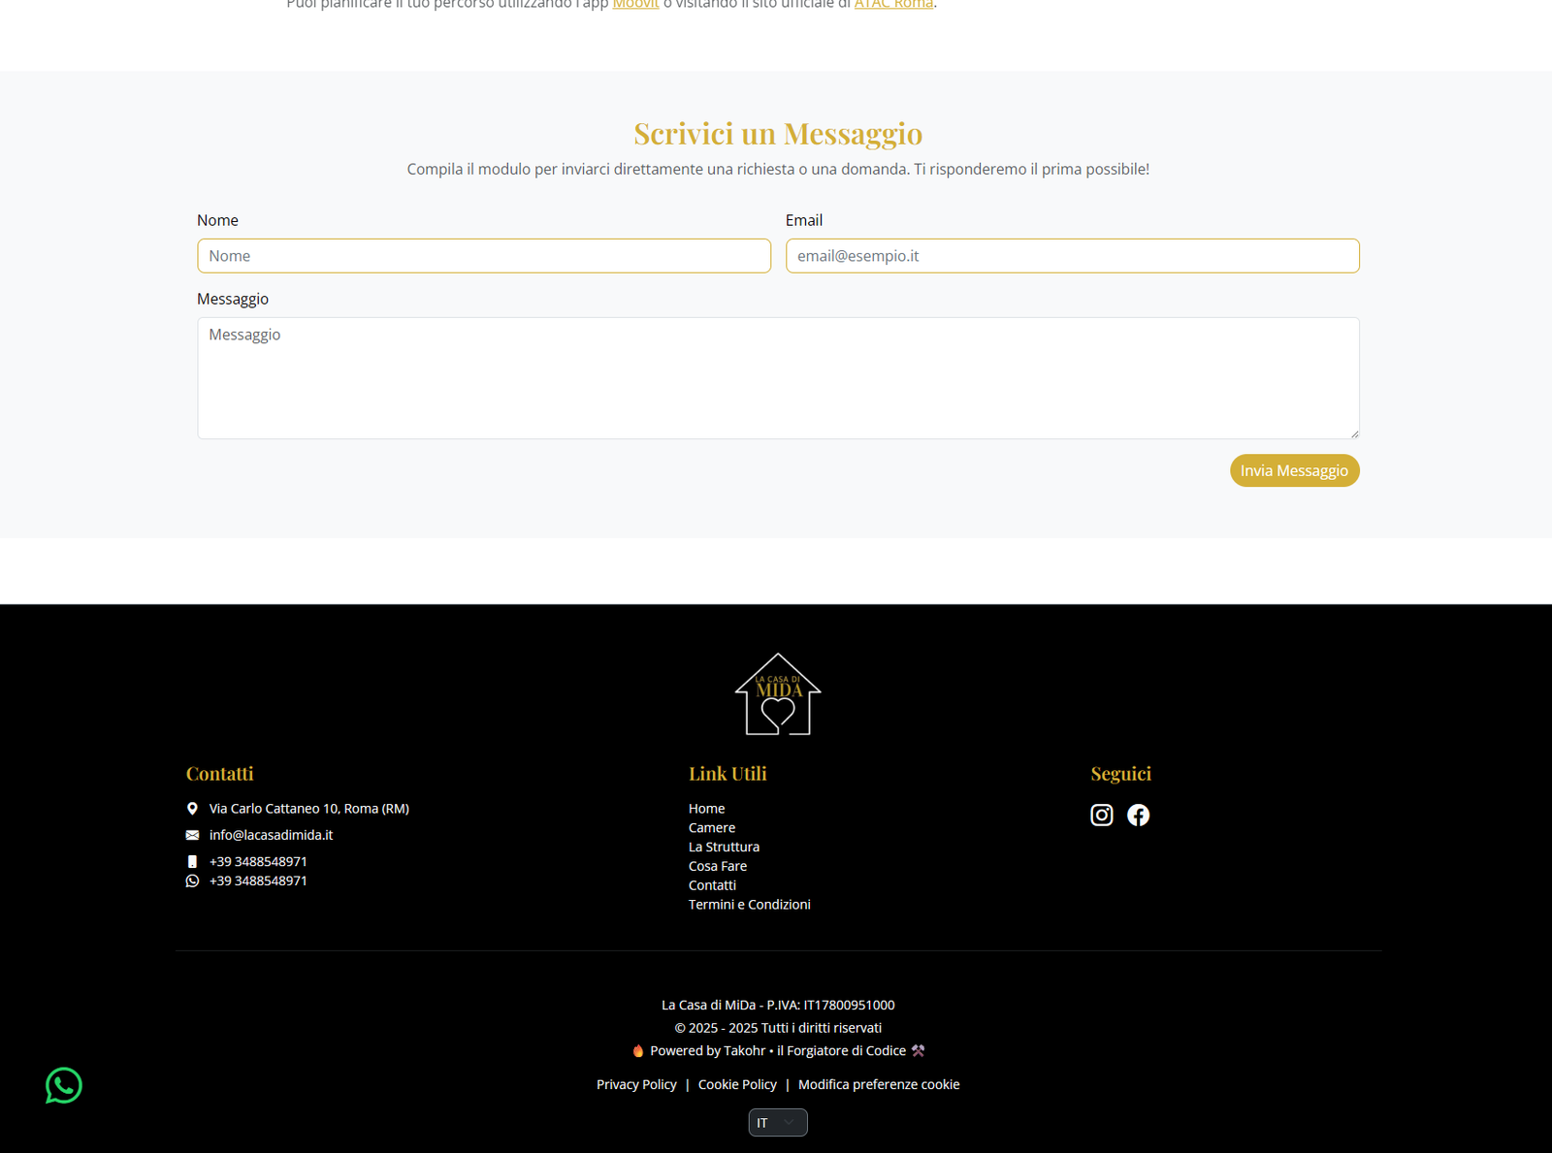Click the Invia Messaggio button
This screenshot has height=1153, width=1552.
click(x=1294, y=470)
